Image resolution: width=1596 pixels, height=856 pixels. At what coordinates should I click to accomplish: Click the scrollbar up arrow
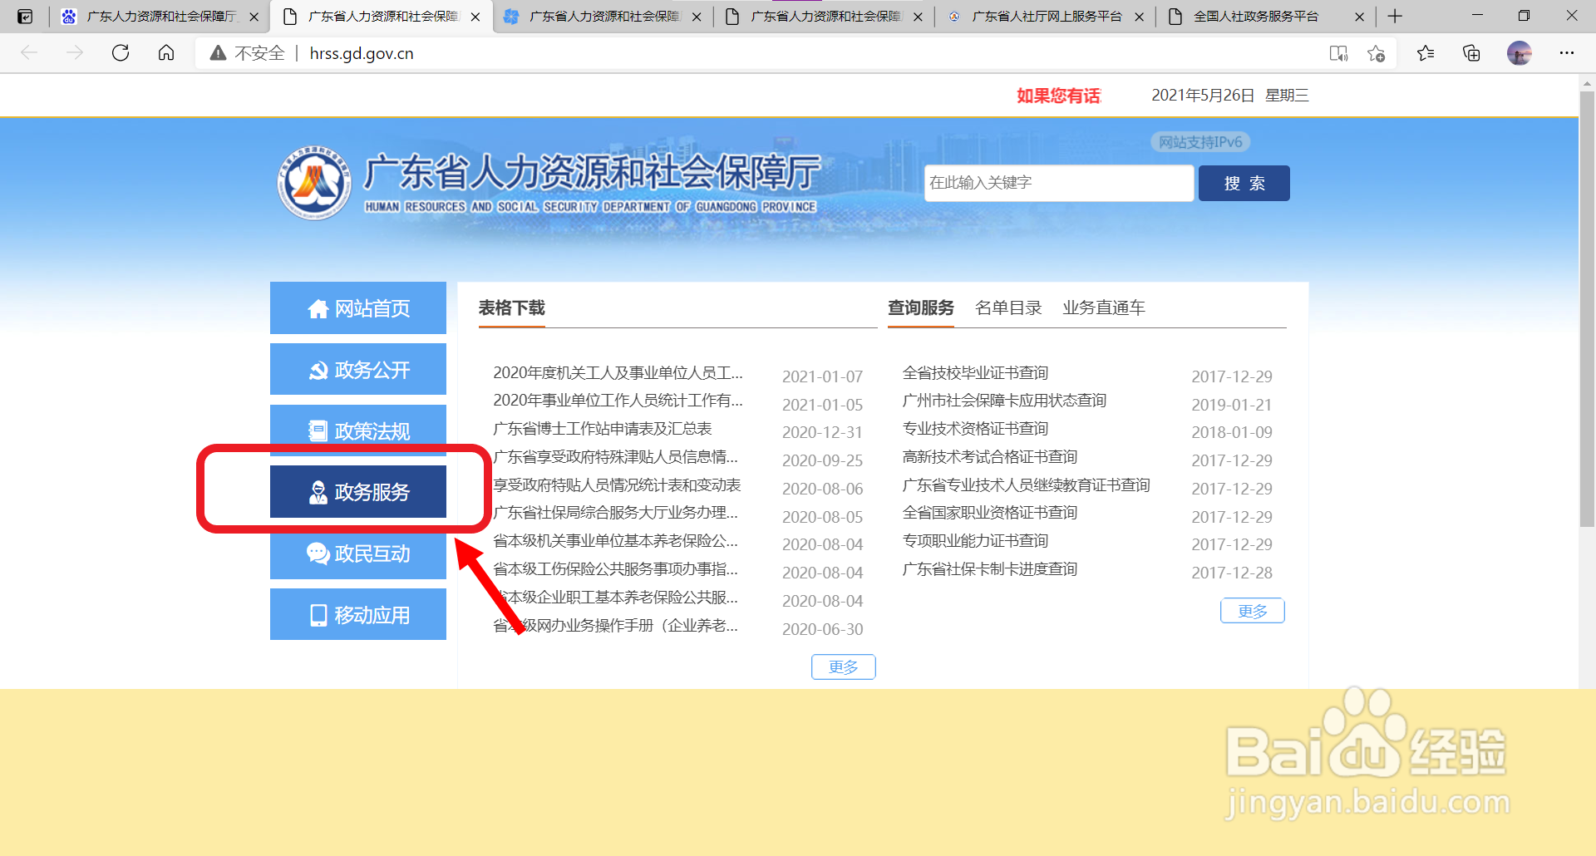point(1587,83)
